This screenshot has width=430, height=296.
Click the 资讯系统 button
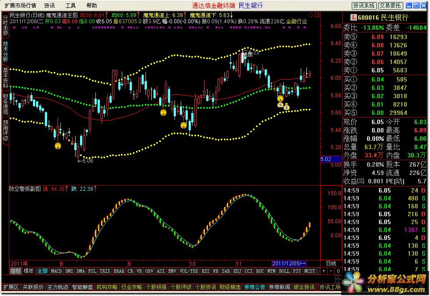(x=364, y=5)
